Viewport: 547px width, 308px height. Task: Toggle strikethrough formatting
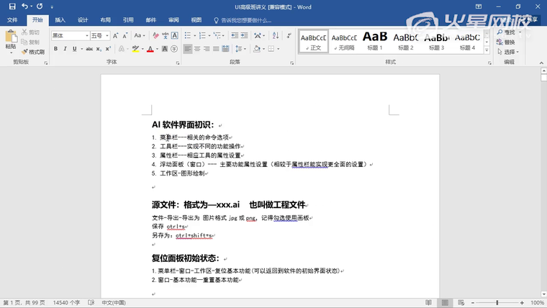pyautogui.click(x=89, y=49)
